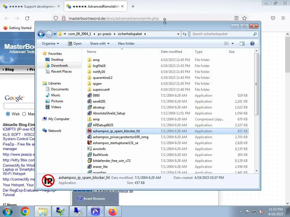Select the Web radio button

8,114
